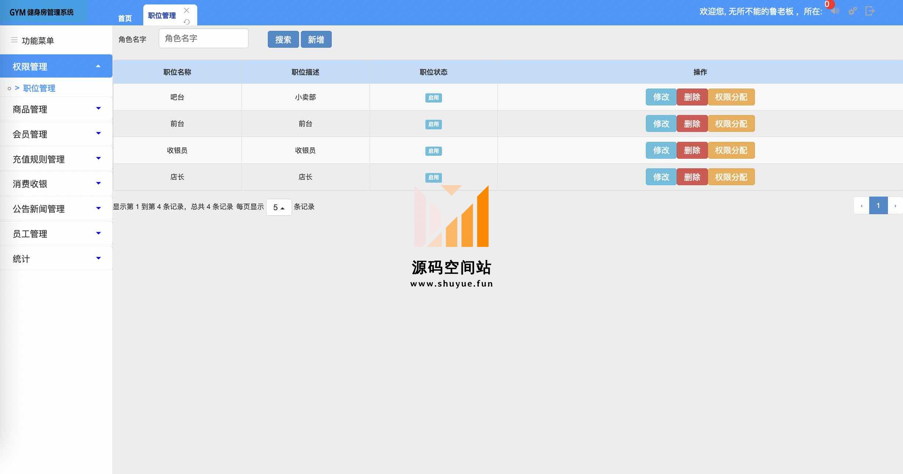Switch to the 首页 tab

point(125,18)
